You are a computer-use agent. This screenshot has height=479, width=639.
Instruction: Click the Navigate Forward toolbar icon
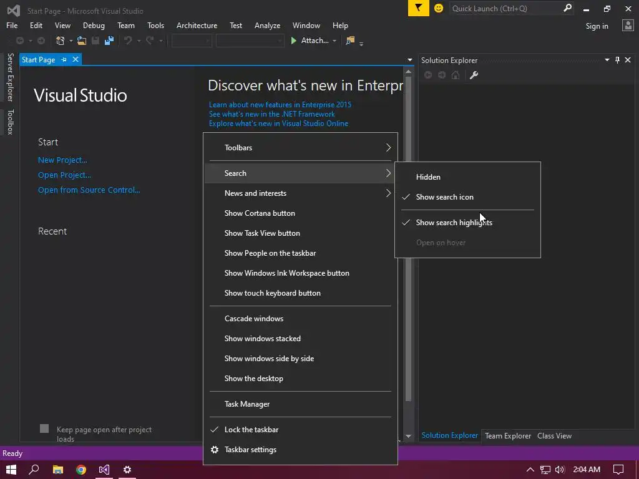[41, 41]
